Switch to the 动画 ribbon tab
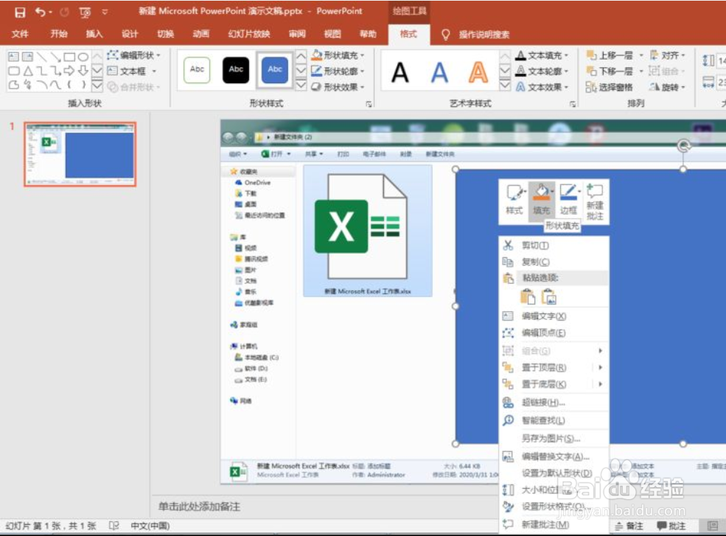726x536 pixels. [x=201, y=34]
